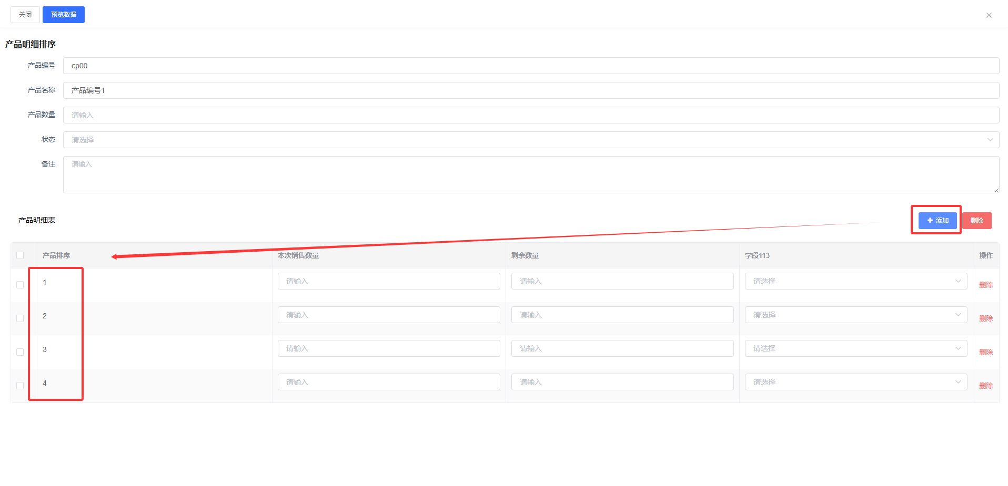Close the dialog with the X icon
Viewport: 1008px width, 486px height.
pyautogui.click(x=989, y=15)
